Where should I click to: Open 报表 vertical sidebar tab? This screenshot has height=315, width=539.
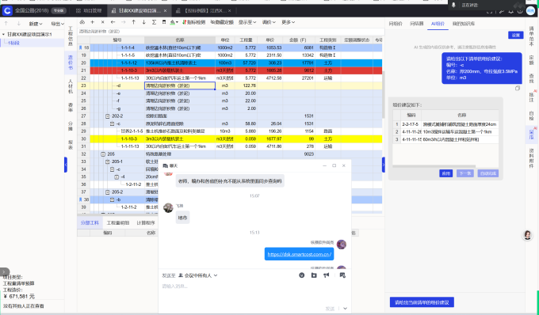(x=70, y=145)
